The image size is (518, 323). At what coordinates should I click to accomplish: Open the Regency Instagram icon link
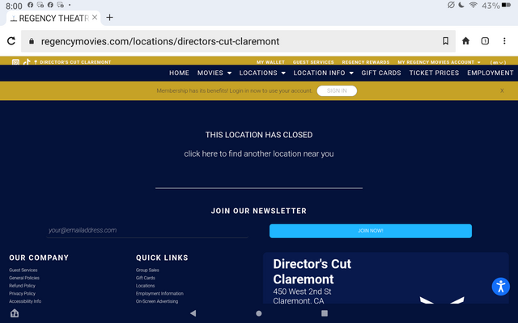tap(15, 62)
